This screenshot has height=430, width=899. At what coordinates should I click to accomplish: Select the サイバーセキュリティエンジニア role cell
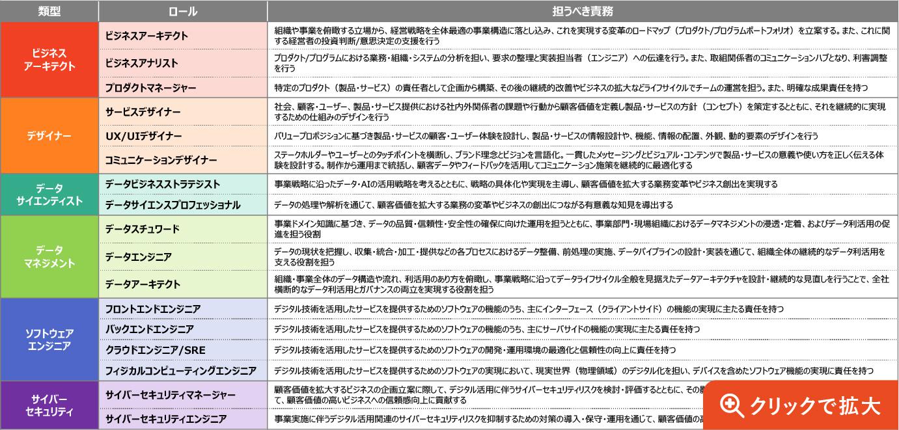(x=182, y=419)
